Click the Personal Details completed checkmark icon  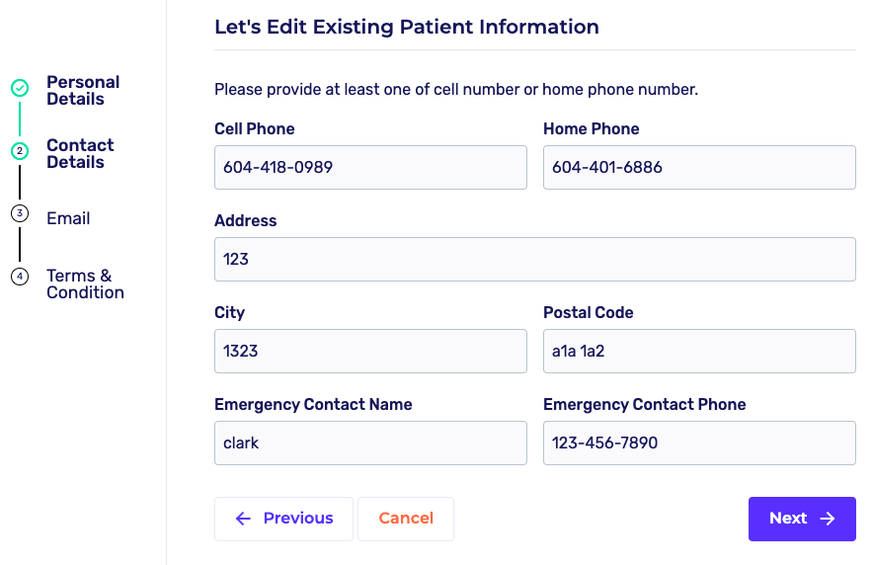coord(20,88)
